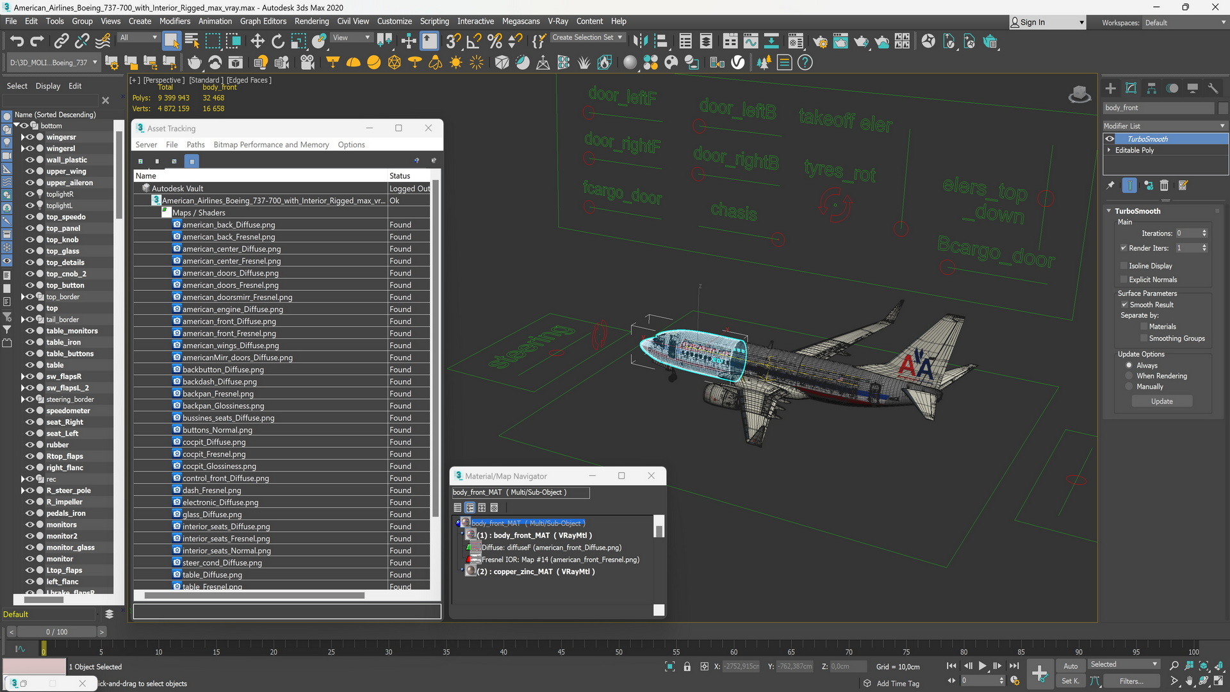Open the selection filter All dropdown
1230x692 pixels.
138,38
